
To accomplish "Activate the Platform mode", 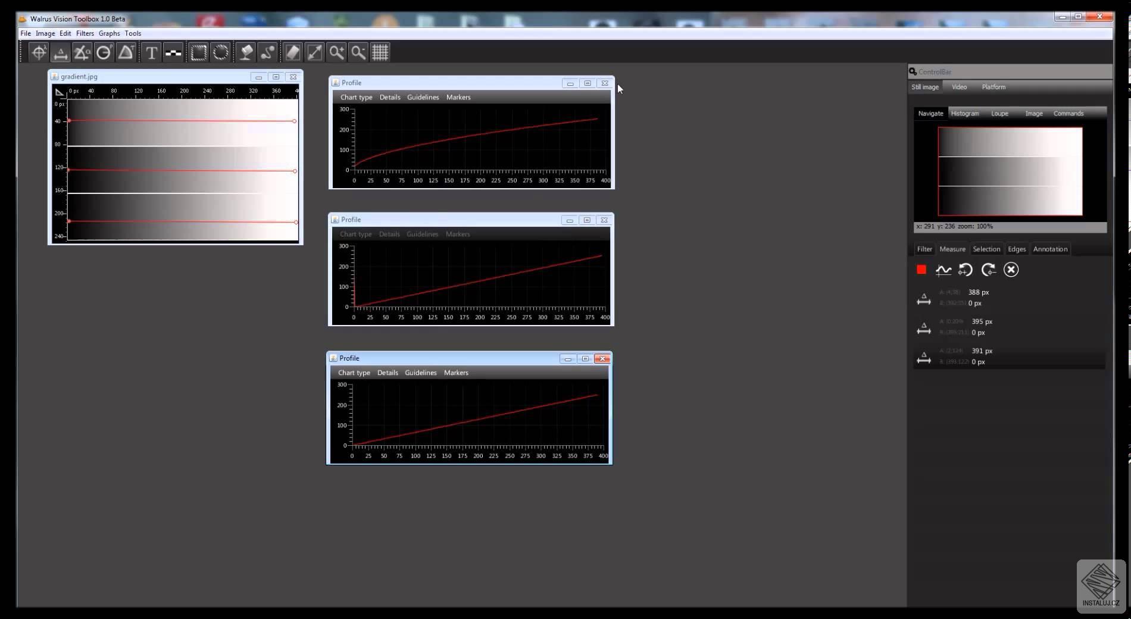I will [993, 87].
